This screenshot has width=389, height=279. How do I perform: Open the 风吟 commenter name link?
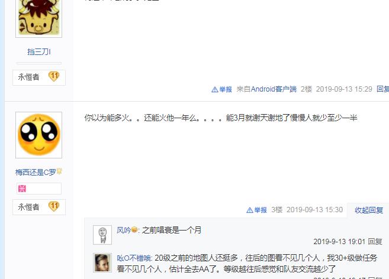click(124, 230)
